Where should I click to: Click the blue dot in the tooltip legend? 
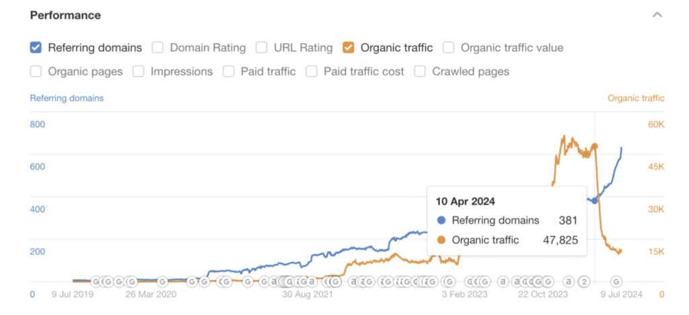click(441, 220)
